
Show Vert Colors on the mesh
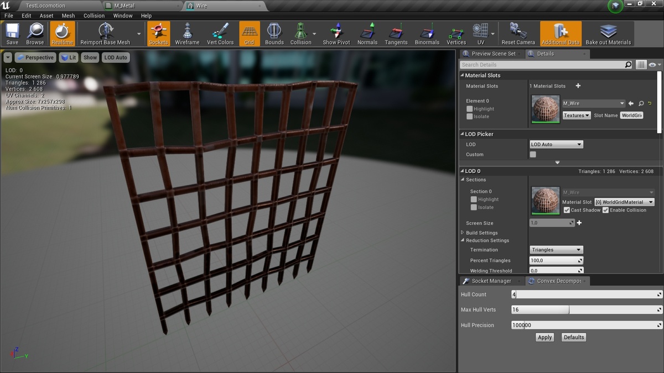point(220,34)
